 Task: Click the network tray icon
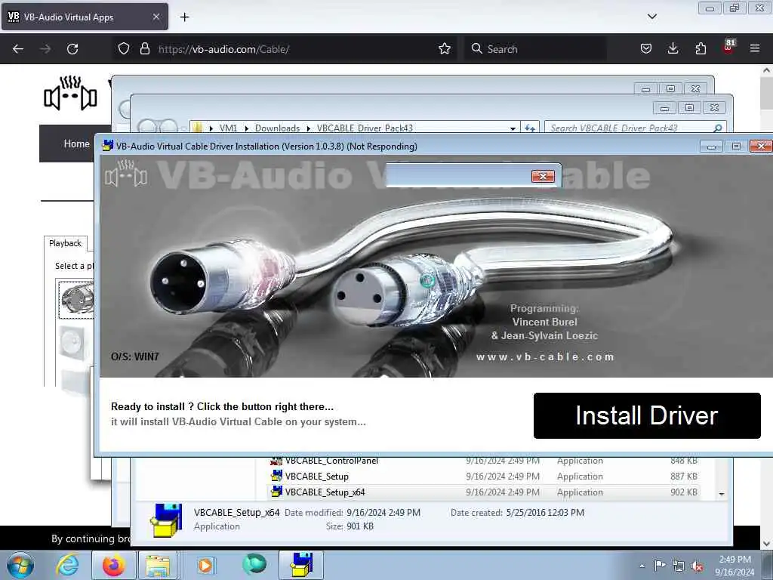[x=679, y=566]
